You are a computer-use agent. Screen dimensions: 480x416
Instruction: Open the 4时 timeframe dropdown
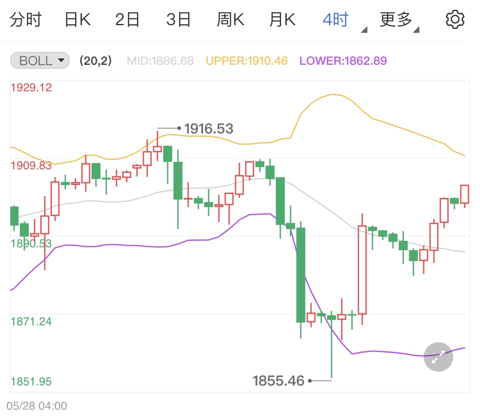pos(344,21)
